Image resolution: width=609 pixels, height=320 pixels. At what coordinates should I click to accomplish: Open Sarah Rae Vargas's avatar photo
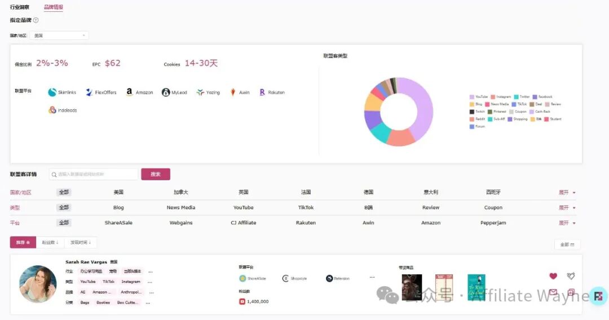coord(38,284)
